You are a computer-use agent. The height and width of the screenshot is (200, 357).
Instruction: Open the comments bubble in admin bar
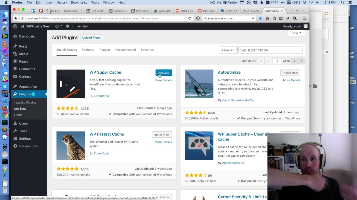[x=70, y=26]
